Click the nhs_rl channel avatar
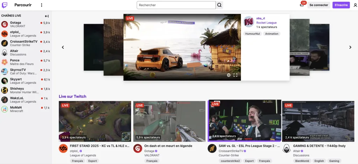The width and height of the screenshot is (358, 164). click(x=249, y=22)
